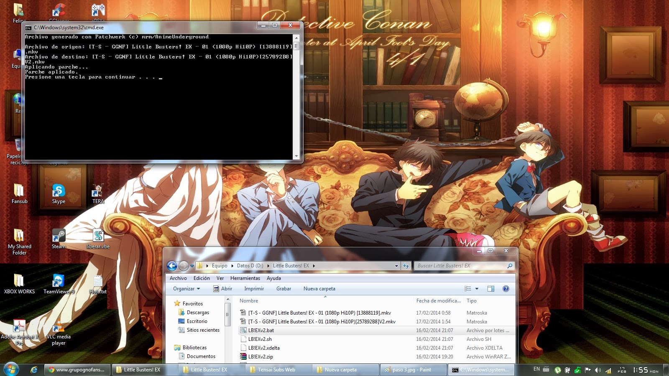Open the My Shared Folder desktop icon
The height and width of the screenshot is (376, 669).
(19, 242)
